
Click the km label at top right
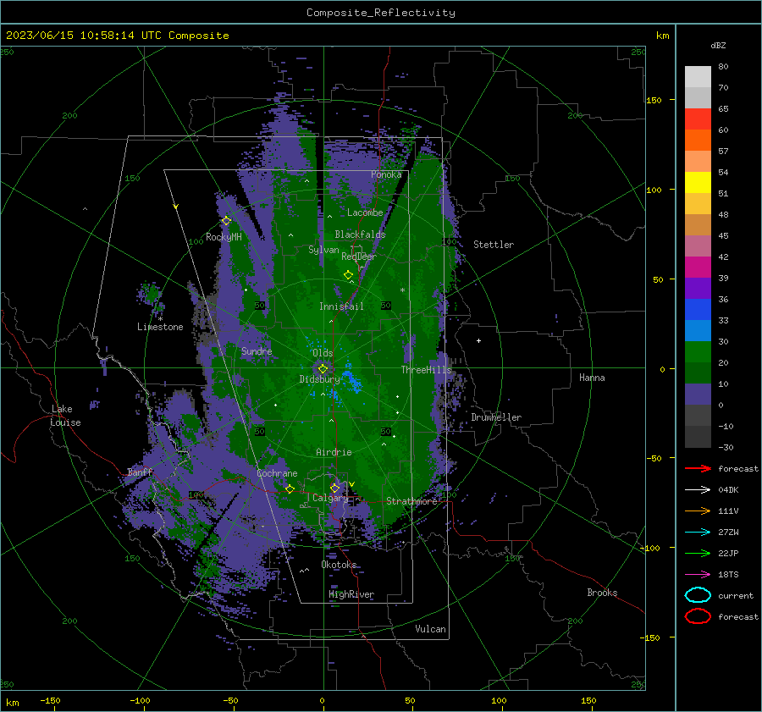tap(662, 36)
